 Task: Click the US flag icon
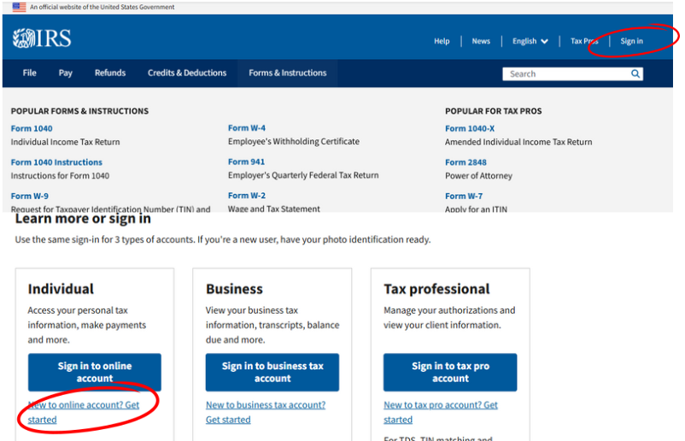pos(19,7)
